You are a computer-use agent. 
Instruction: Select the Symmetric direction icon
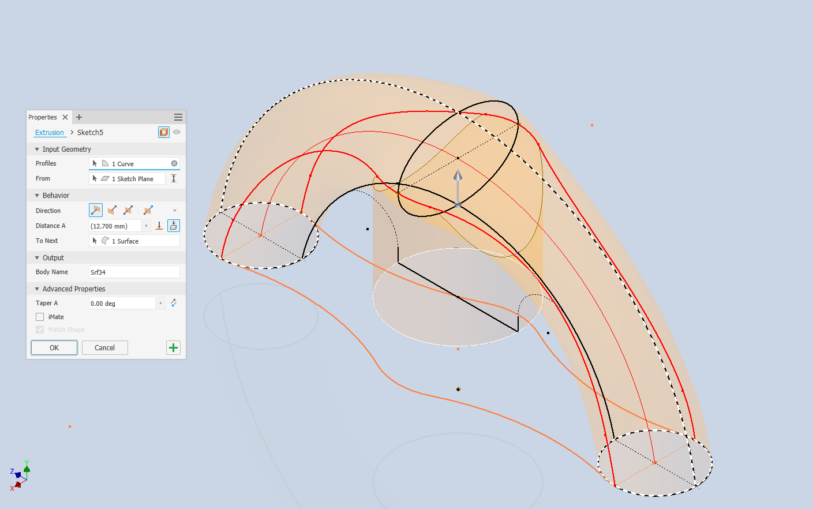[x=128, y=210]
